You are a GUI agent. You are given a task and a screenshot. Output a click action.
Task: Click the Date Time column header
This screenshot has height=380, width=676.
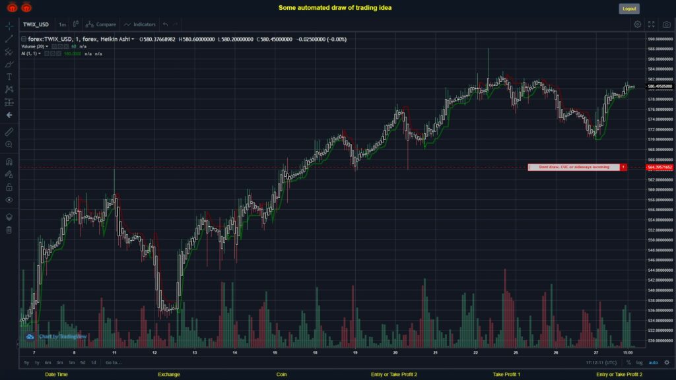click(57, 375)
